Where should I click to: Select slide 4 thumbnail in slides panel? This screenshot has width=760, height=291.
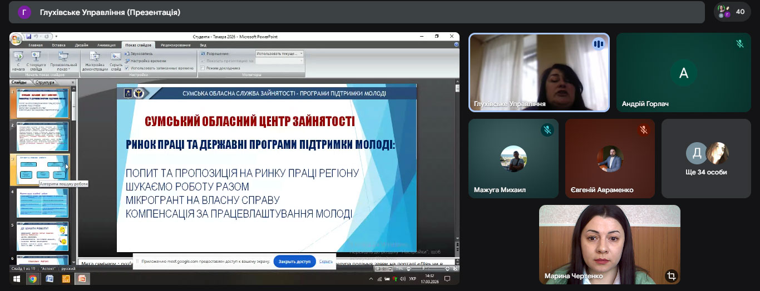pos(42,203)
